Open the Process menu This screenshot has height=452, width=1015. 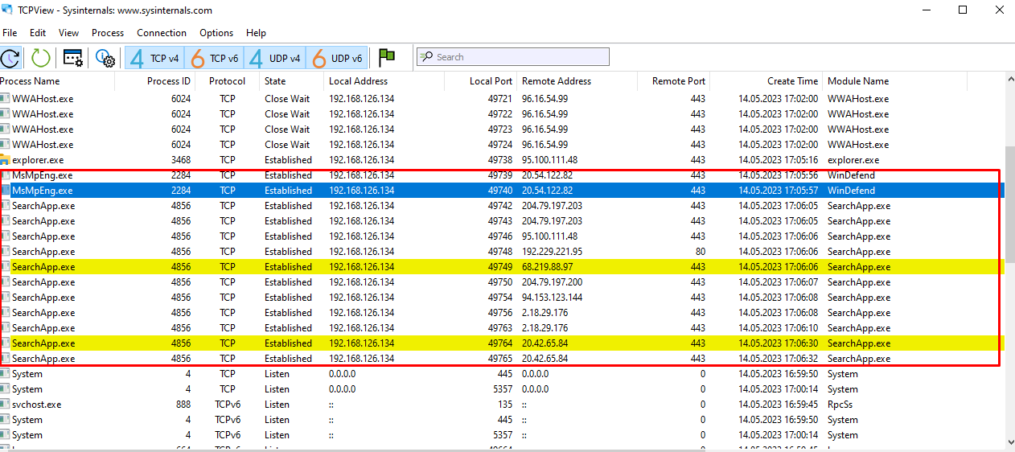[x=108, y=33]
